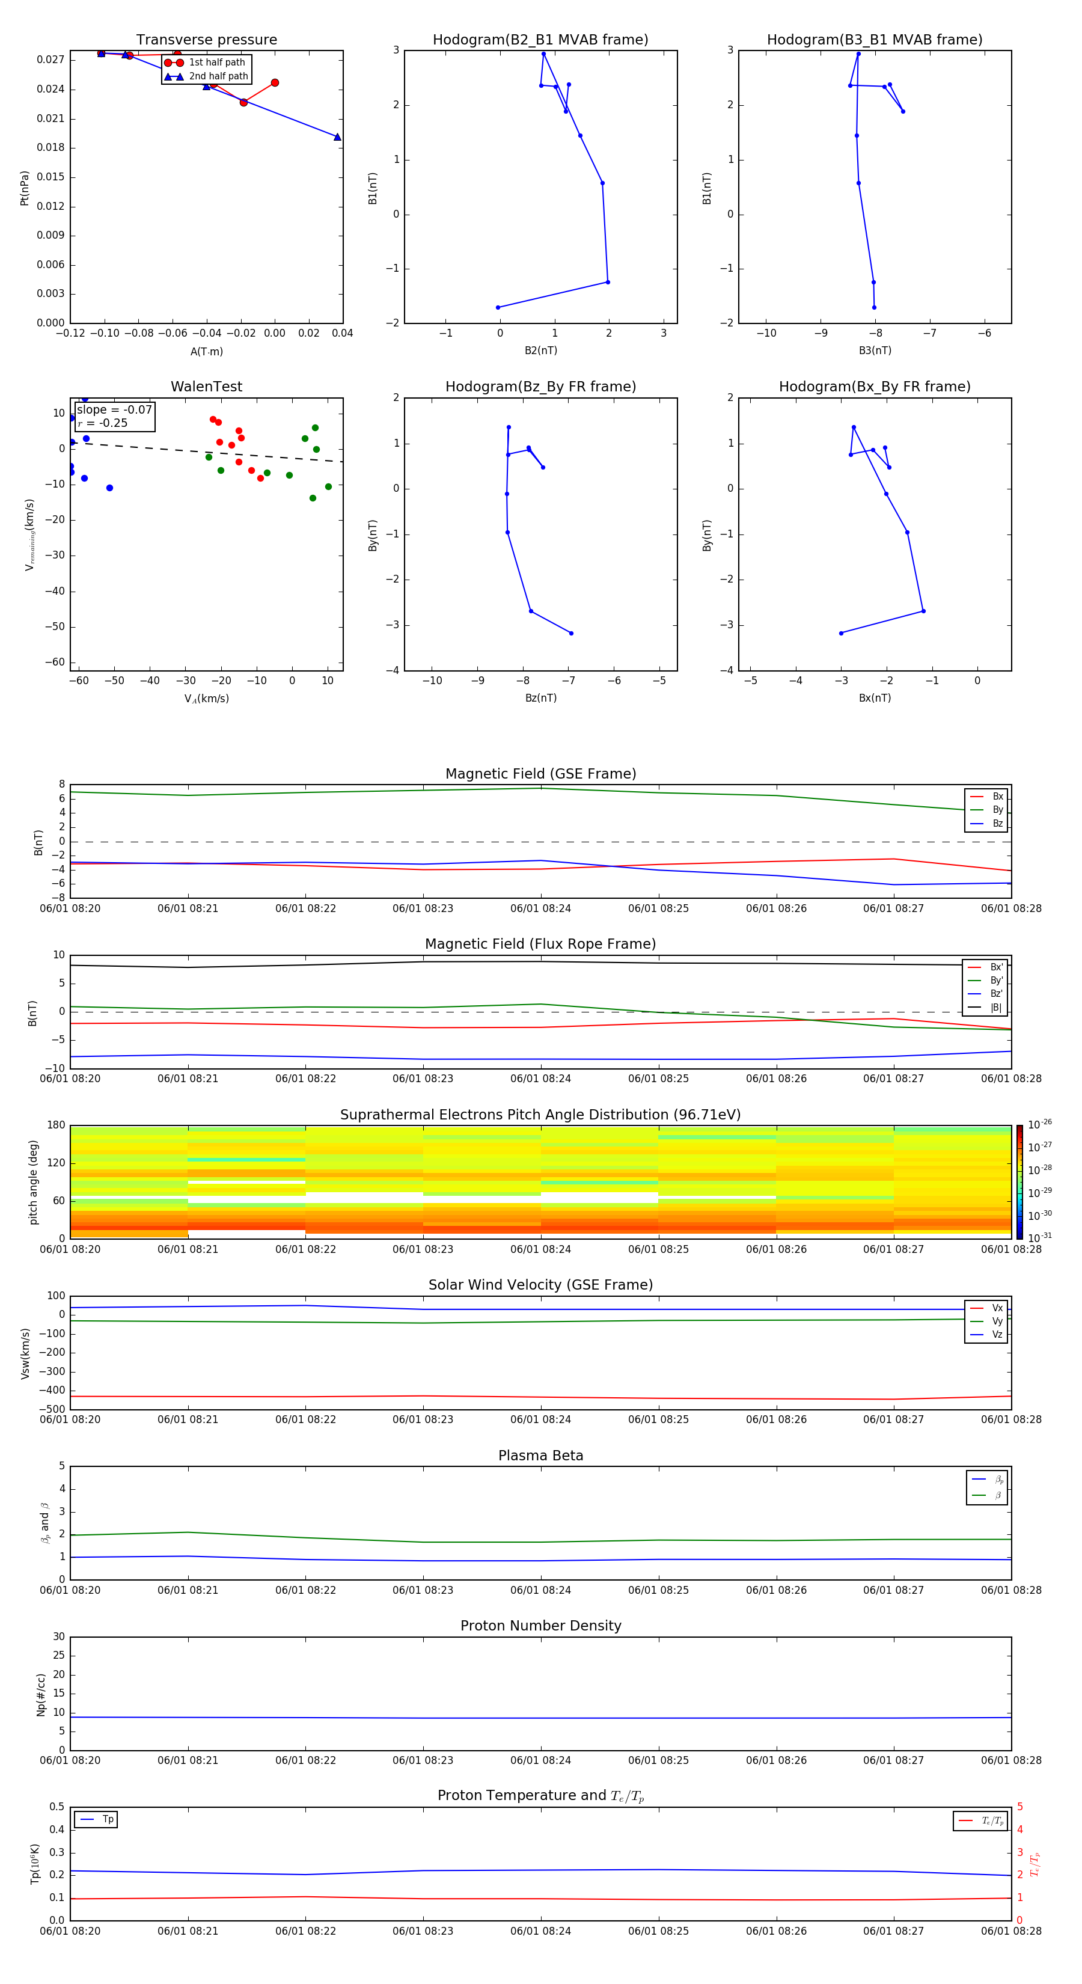This screenshot has height=1984, width=1082.
Task: Click the "2nd half path" legend entry
Action: coord(206,76)
